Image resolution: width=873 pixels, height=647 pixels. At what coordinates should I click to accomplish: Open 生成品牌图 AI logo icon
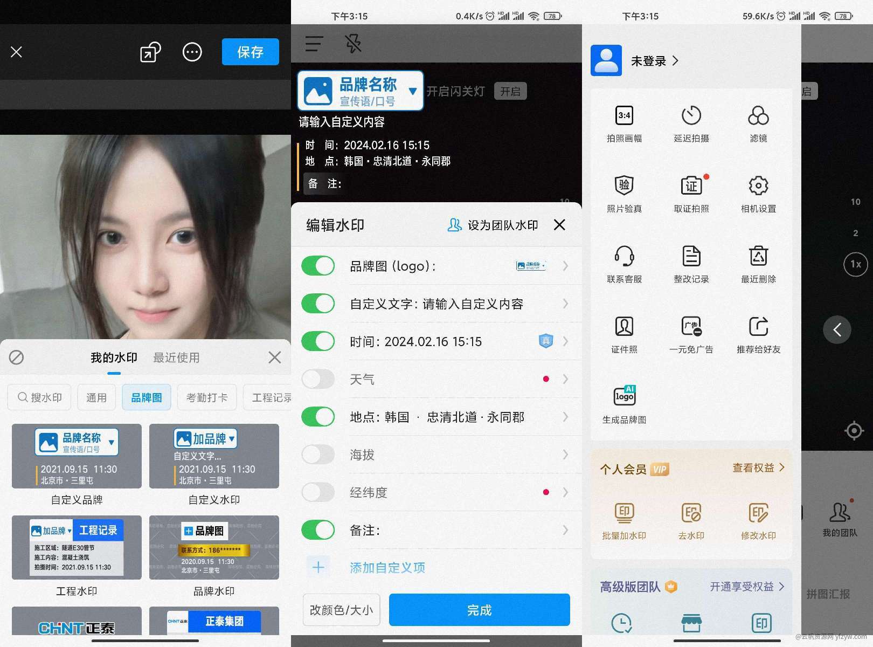click(624, 396)
